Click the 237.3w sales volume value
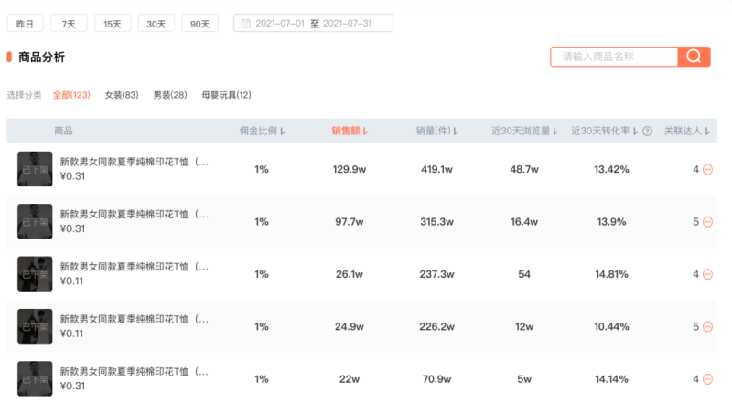The image size is (732, 403). 437,274
